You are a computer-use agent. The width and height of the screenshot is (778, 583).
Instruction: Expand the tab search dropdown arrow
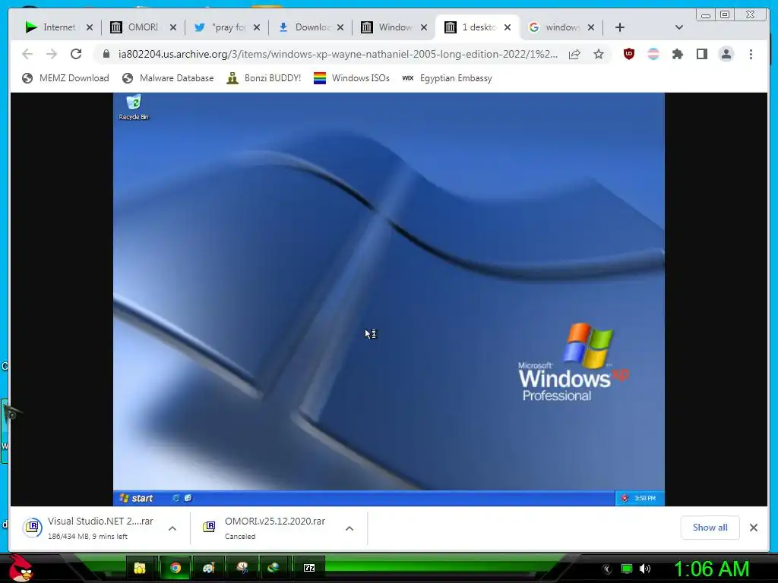pyautogui.click(x=679, y=27)
